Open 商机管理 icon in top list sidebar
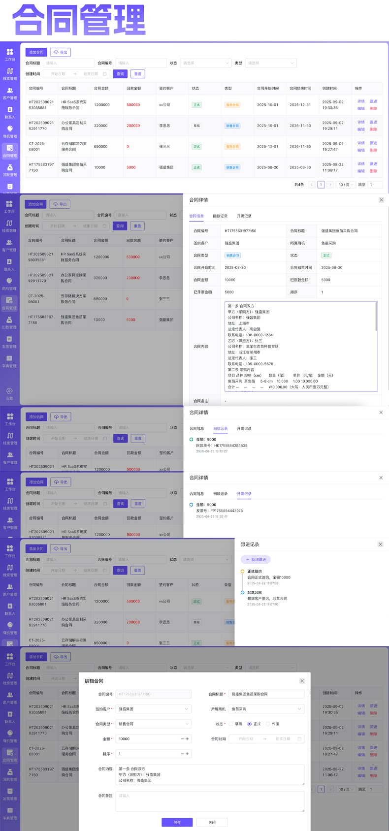Image resolution: width=389 pixels, height=831 pixels. pyautogui.click(x=10, y=128)
